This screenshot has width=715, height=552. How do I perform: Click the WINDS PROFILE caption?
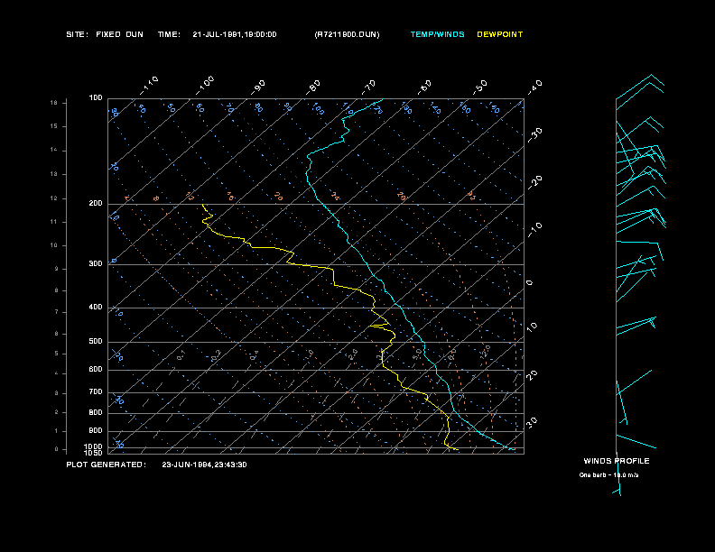pos(617,461)
